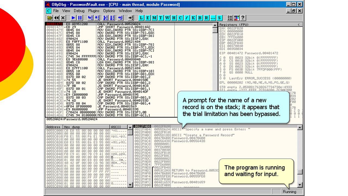
Task: Click the Step over toolbar icon
Action: (x=97, y=18)
